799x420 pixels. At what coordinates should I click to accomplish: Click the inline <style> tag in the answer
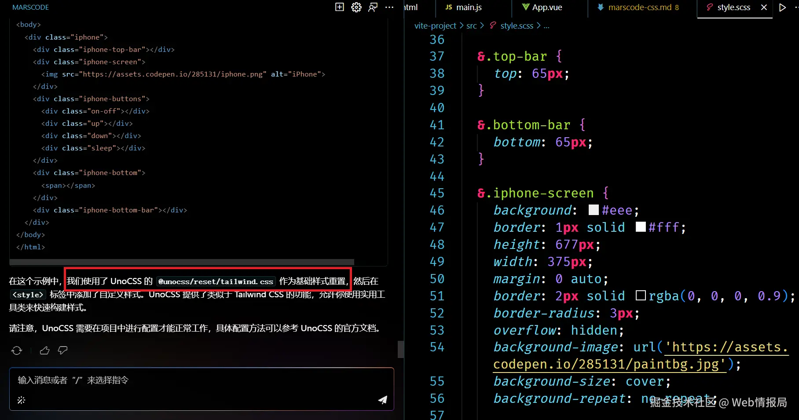tap(28, 295)
